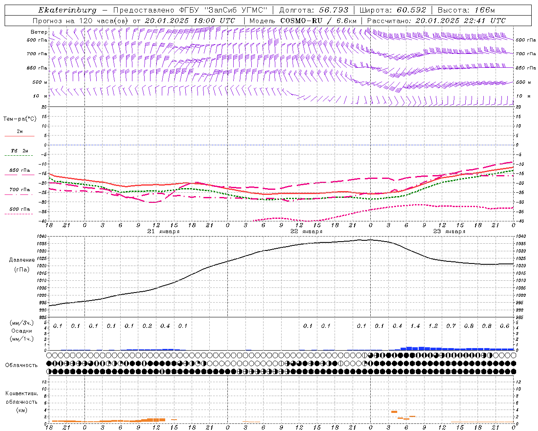Click the '(км)' unit under convective cloudiness
The image size is (538, 431).
click(21, 410)
